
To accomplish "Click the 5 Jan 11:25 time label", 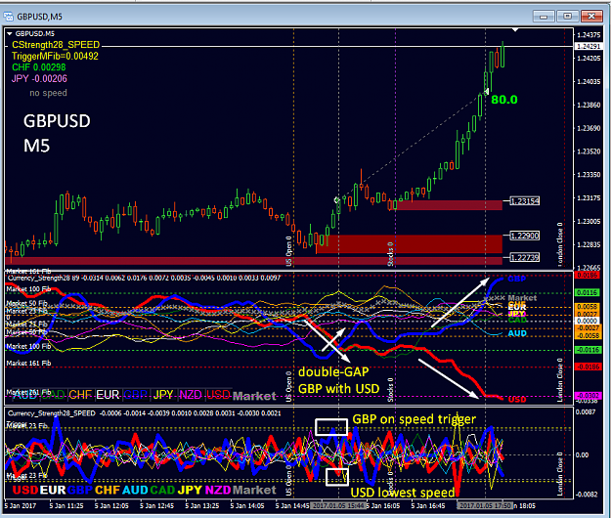I will click(x=66, y=506).
